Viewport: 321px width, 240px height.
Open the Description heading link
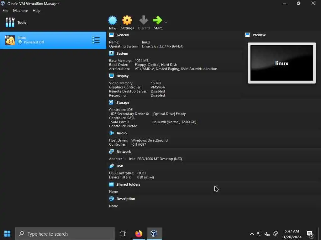tap(126, 198)
